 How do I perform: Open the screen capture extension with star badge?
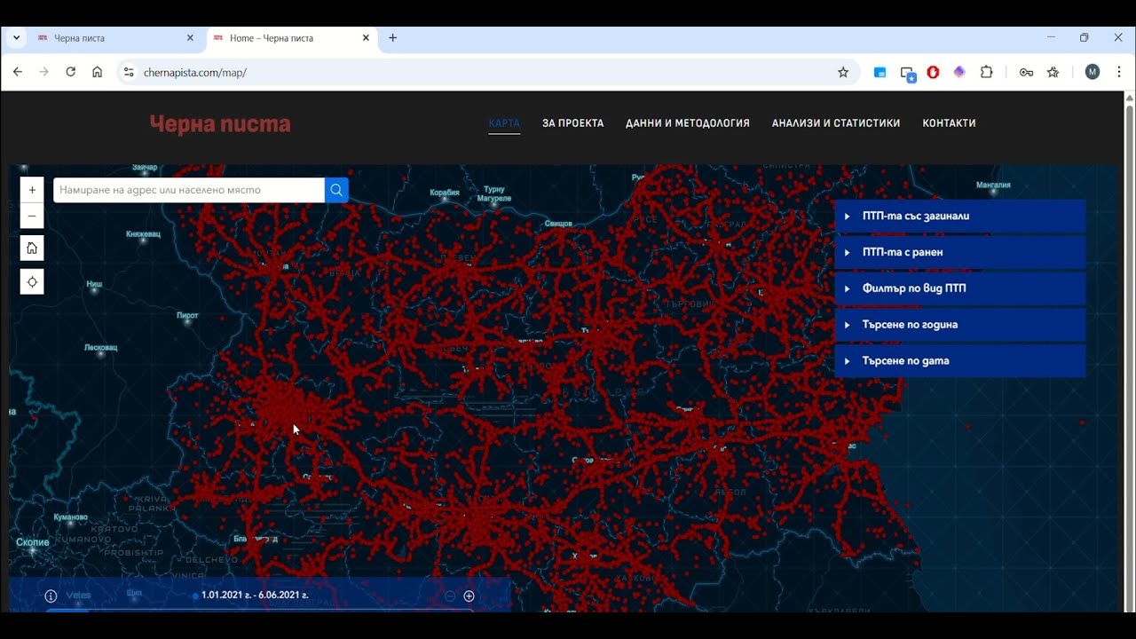pyautogui.click(x=907, y=73)
